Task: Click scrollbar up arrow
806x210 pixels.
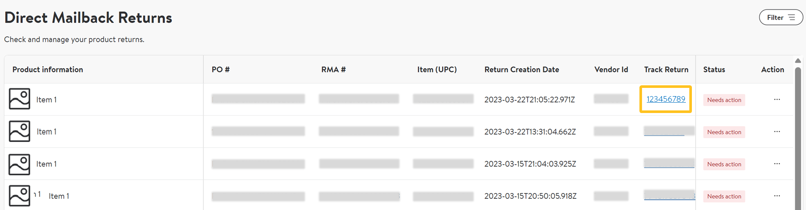Action: tap(798, 61)
